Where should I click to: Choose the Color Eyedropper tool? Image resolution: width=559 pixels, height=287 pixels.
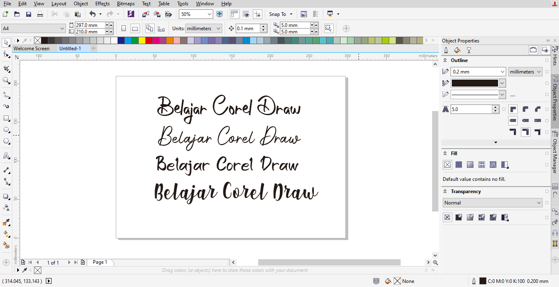tap(6, 222)
